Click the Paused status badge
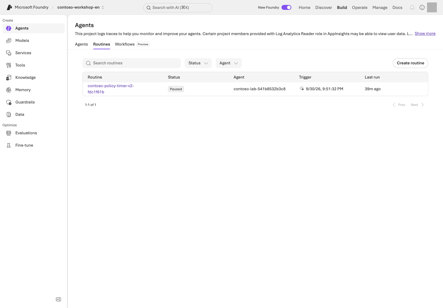The width and height of the screenshot is (443, 308). 176,89
